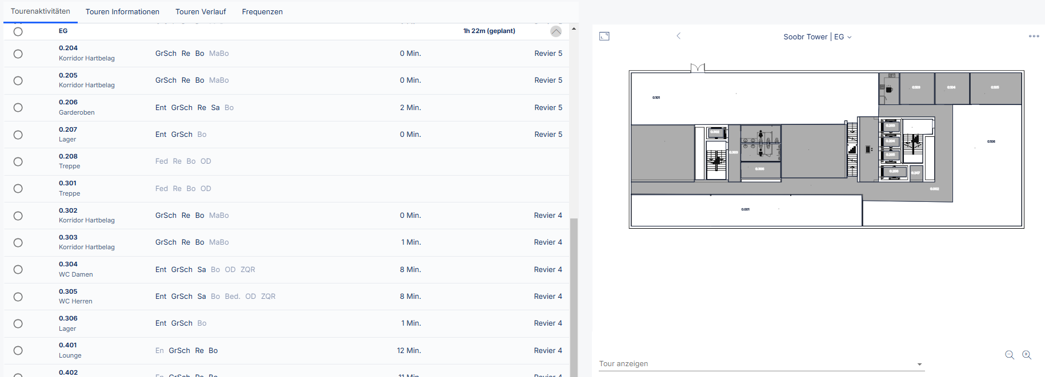The height and width of the screenshot is (377, 1045).
Task: Zoom out the floor plan
Action: 1010,355
